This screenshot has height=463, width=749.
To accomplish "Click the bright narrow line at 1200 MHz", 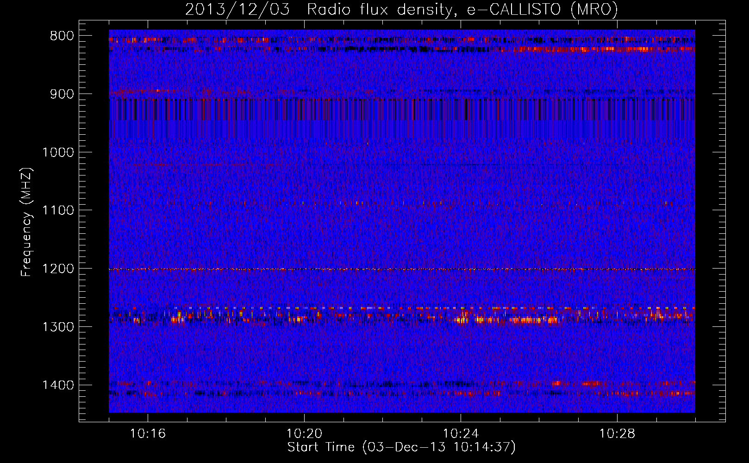I will point(402,269).
